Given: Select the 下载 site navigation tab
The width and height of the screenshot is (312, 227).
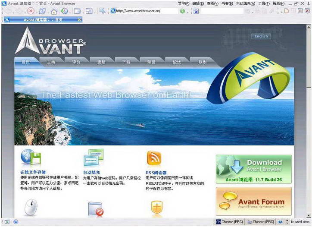Looking at the screenshot, I should tap(127, 62).
